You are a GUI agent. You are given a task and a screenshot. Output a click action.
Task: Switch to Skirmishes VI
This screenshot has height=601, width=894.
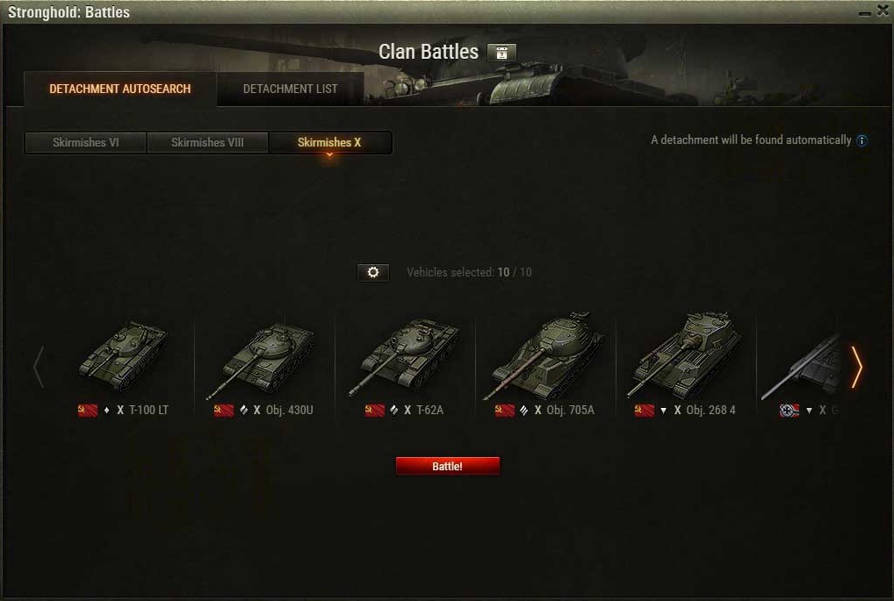pos(85,142)
